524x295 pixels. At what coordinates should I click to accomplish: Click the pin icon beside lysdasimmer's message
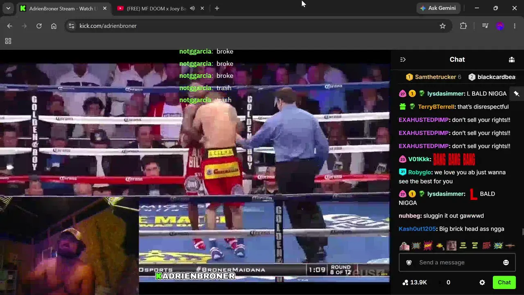tap(517, 93)
